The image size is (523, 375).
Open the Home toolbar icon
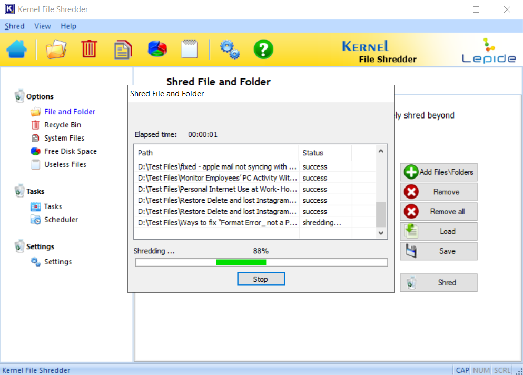pos(16,50)
